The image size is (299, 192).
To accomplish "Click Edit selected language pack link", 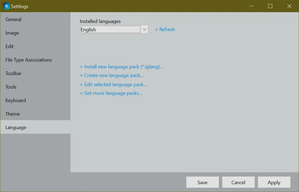I will coord(113,85).
